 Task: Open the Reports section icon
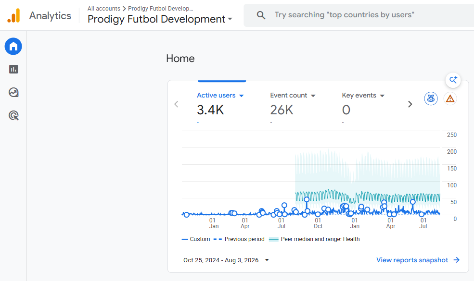click(x=13, y=69)
